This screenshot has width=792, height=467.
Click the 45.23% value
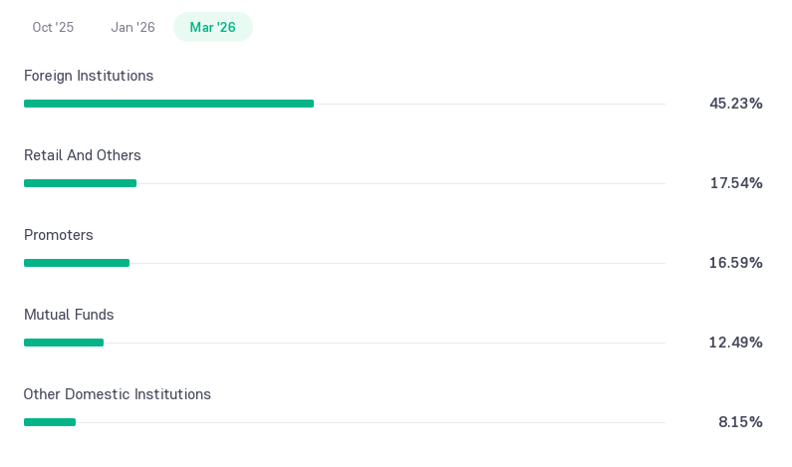(x=736, y=104)
